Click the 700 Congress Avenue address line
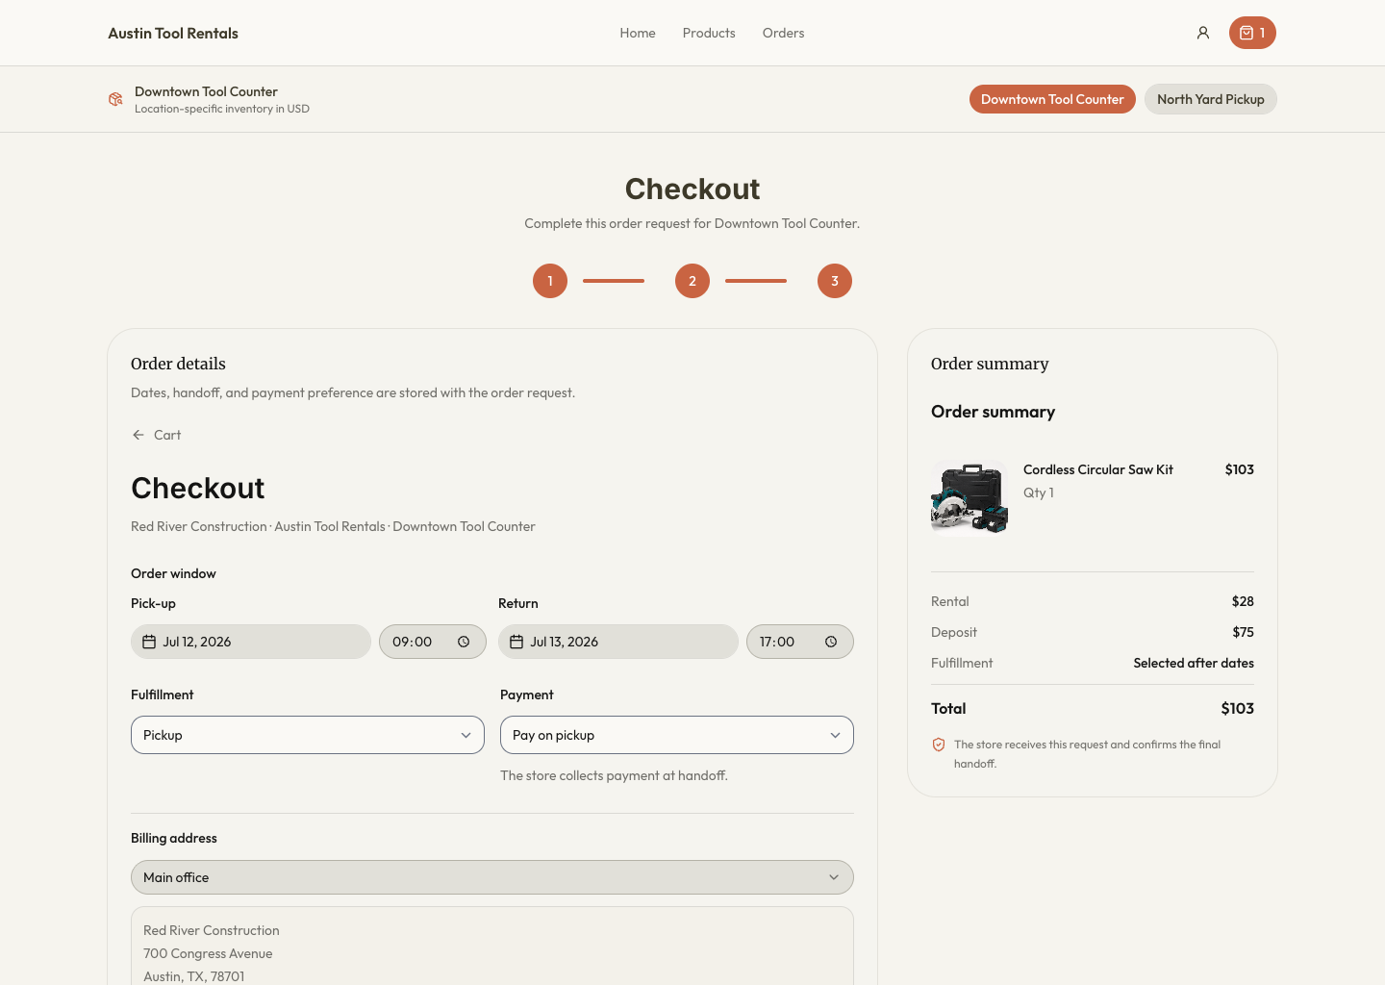This screenshot has width=1385, height=985. coord(208,953)
